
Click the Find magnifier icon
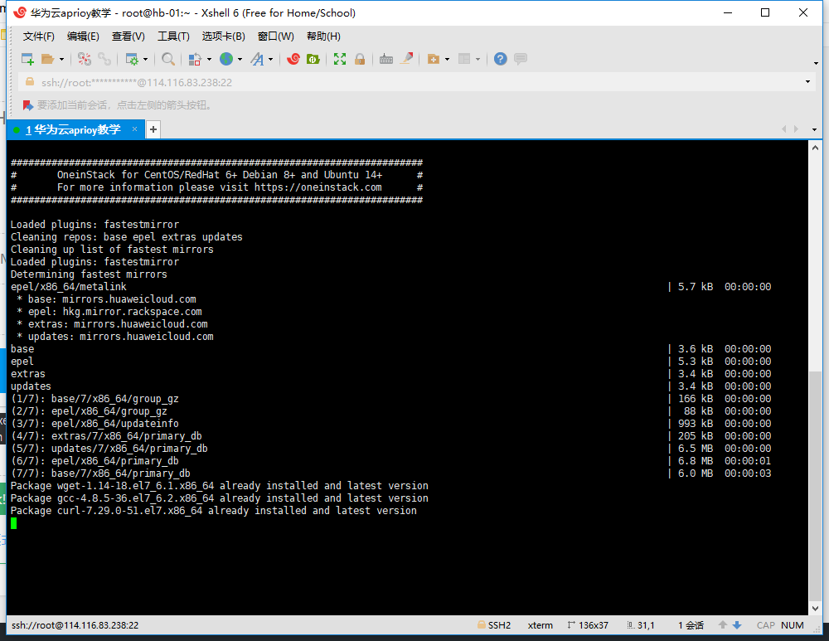[168, 59]
